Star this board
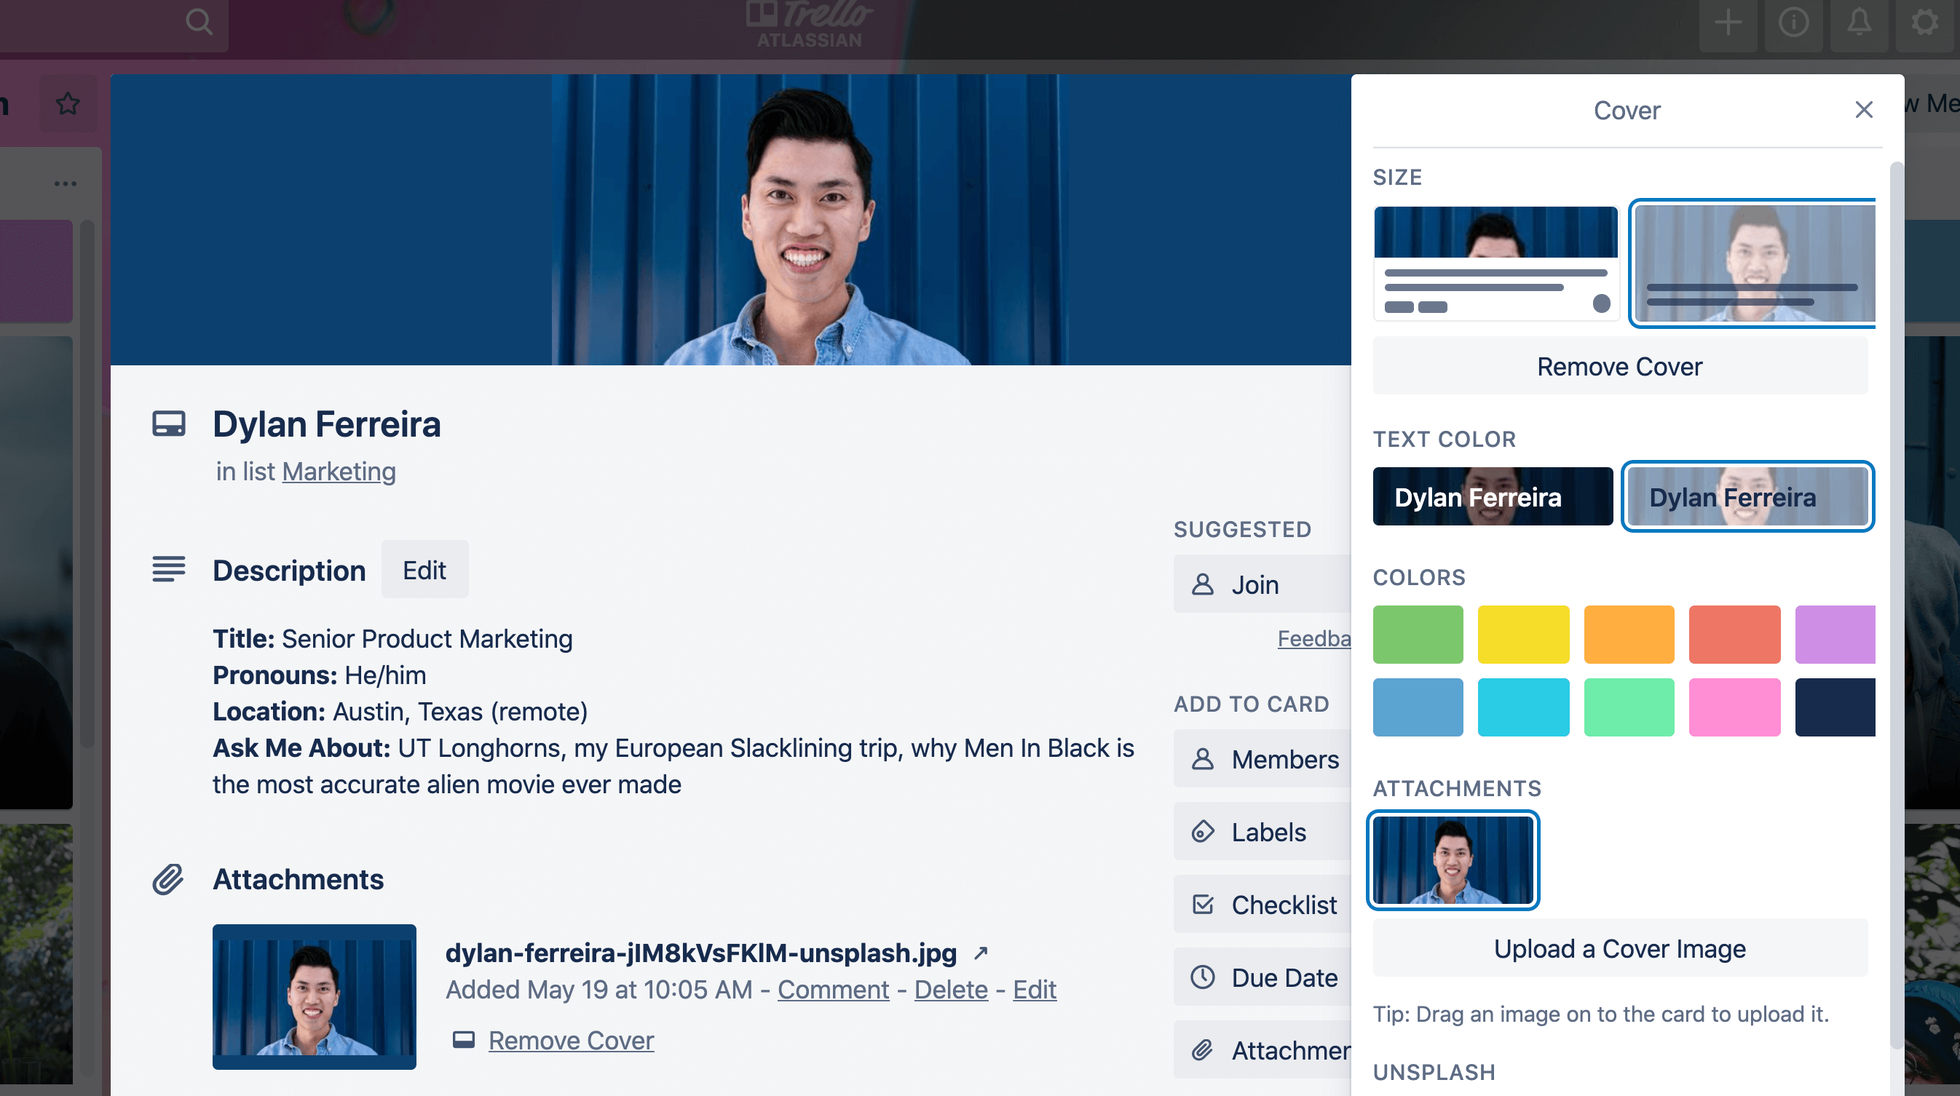The height and width of the screenshot is (1096, 1960). click(67, 103)
